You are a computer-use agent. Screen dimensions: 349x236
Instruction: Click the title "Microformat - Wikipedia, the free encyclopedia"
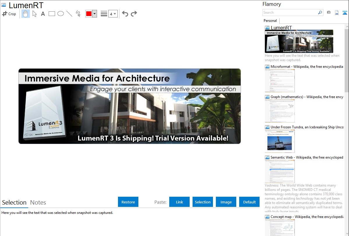click(x=307, y=67)
